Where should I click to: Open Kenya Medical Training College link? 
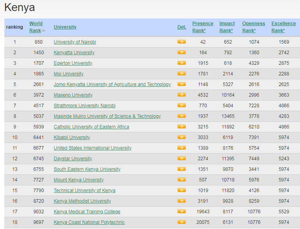point(87,212)
